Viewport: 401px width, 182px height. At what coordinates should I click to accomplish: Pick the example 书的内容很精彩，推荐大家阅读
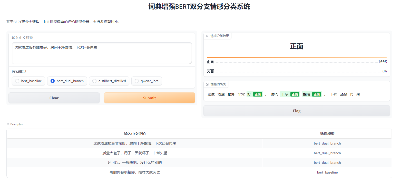point(135,172)
